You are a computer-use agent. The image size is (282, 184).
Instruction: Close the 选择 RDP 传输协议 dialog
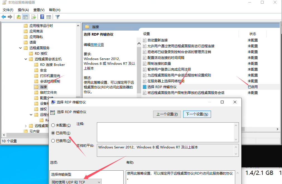pyautogui.click(x=235, y=102)
